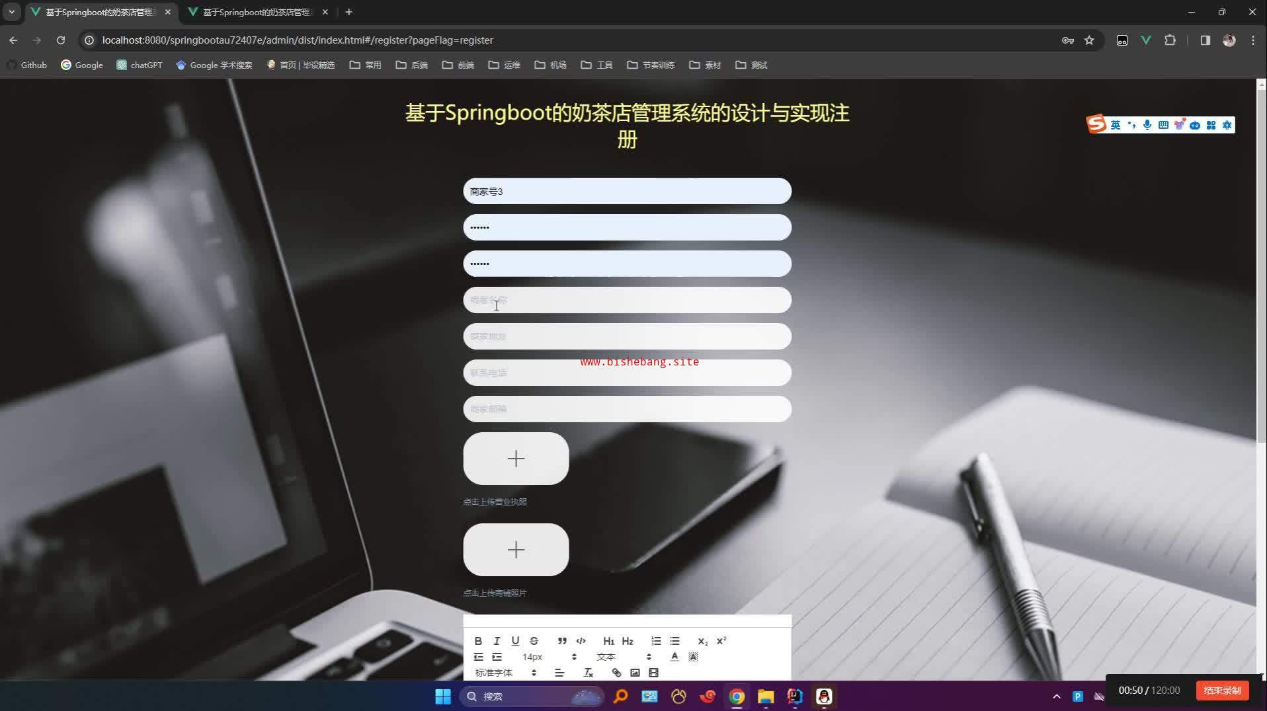Open the Chrome three-dot menu
This screenshot has height=711, width=1267.
[1253, 40]
